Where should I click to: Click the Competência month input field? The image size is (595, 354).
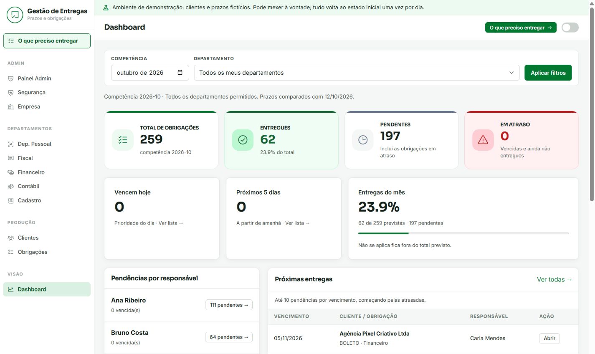point(150,73)
